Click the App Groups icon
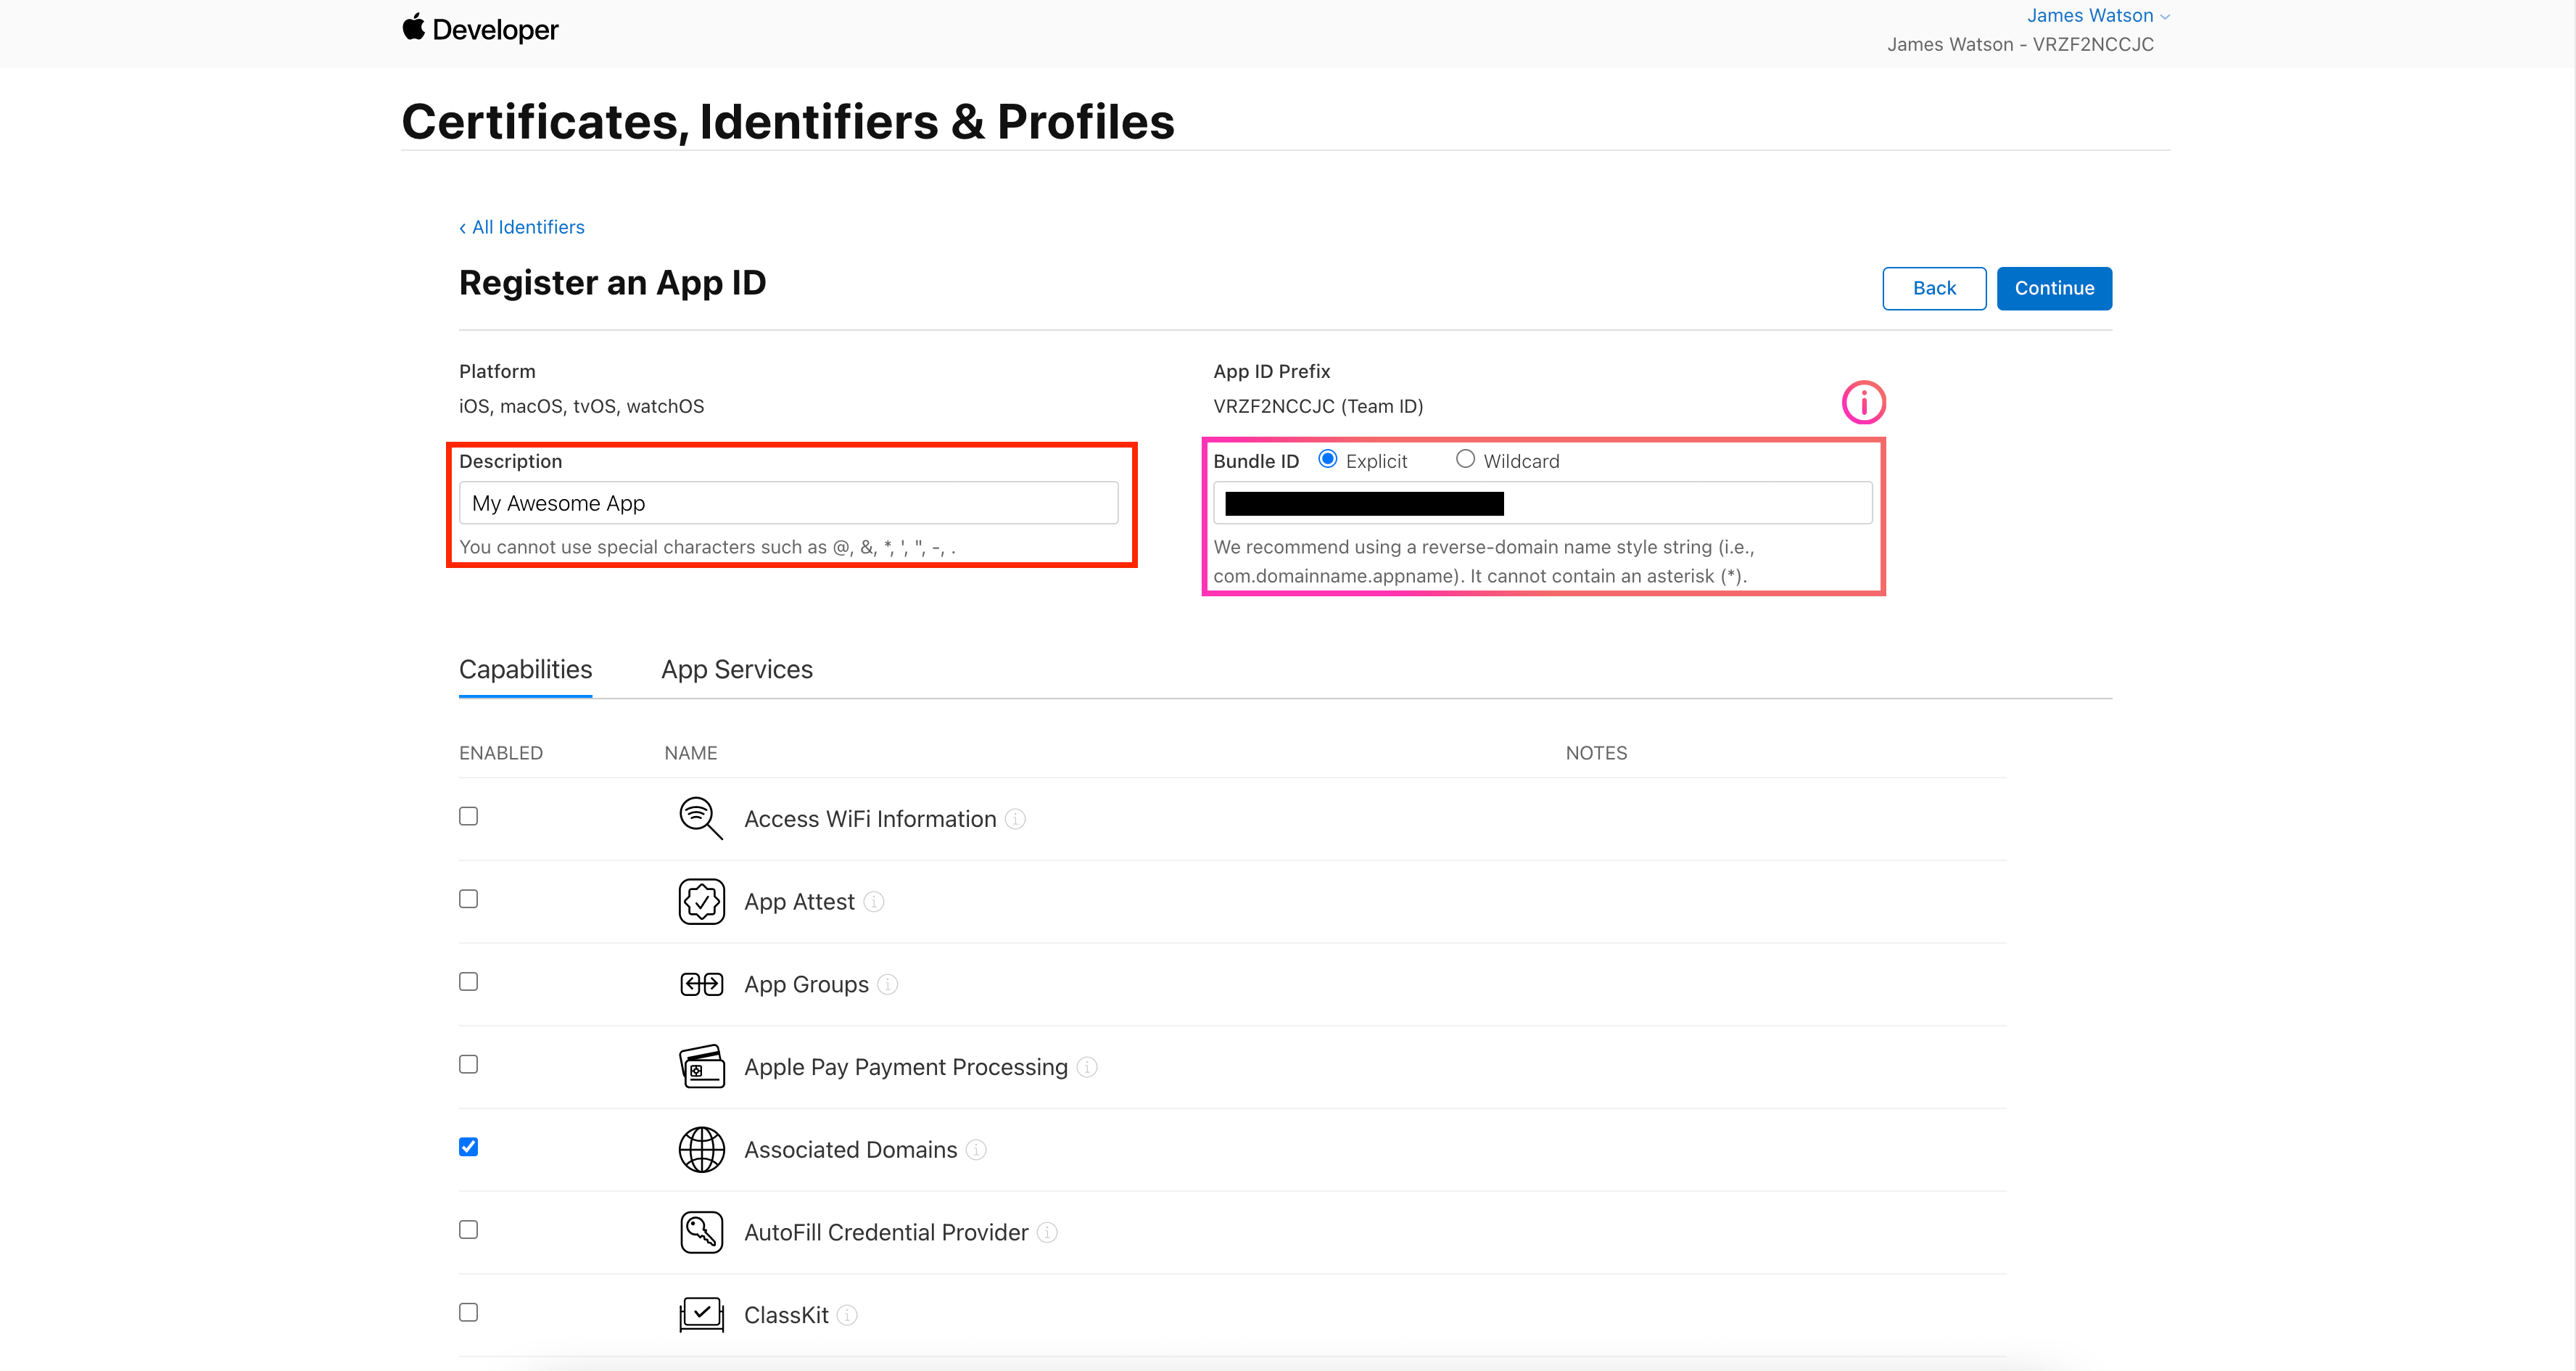2576x1371 pixels. 701,984
